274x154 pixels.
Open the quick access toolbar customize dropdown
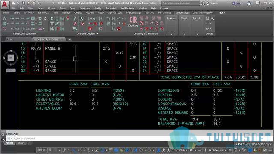54,3
